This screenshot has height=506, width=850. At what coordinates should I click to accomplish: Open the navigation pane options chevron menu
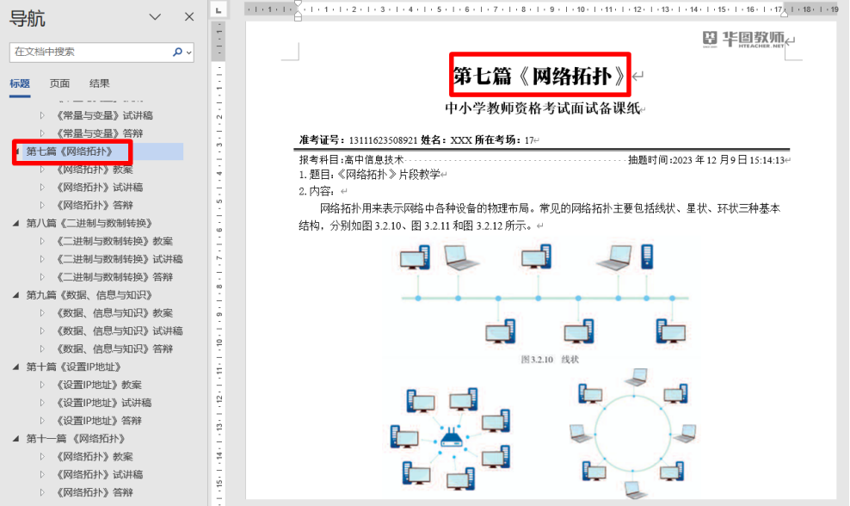coord(155,17)
